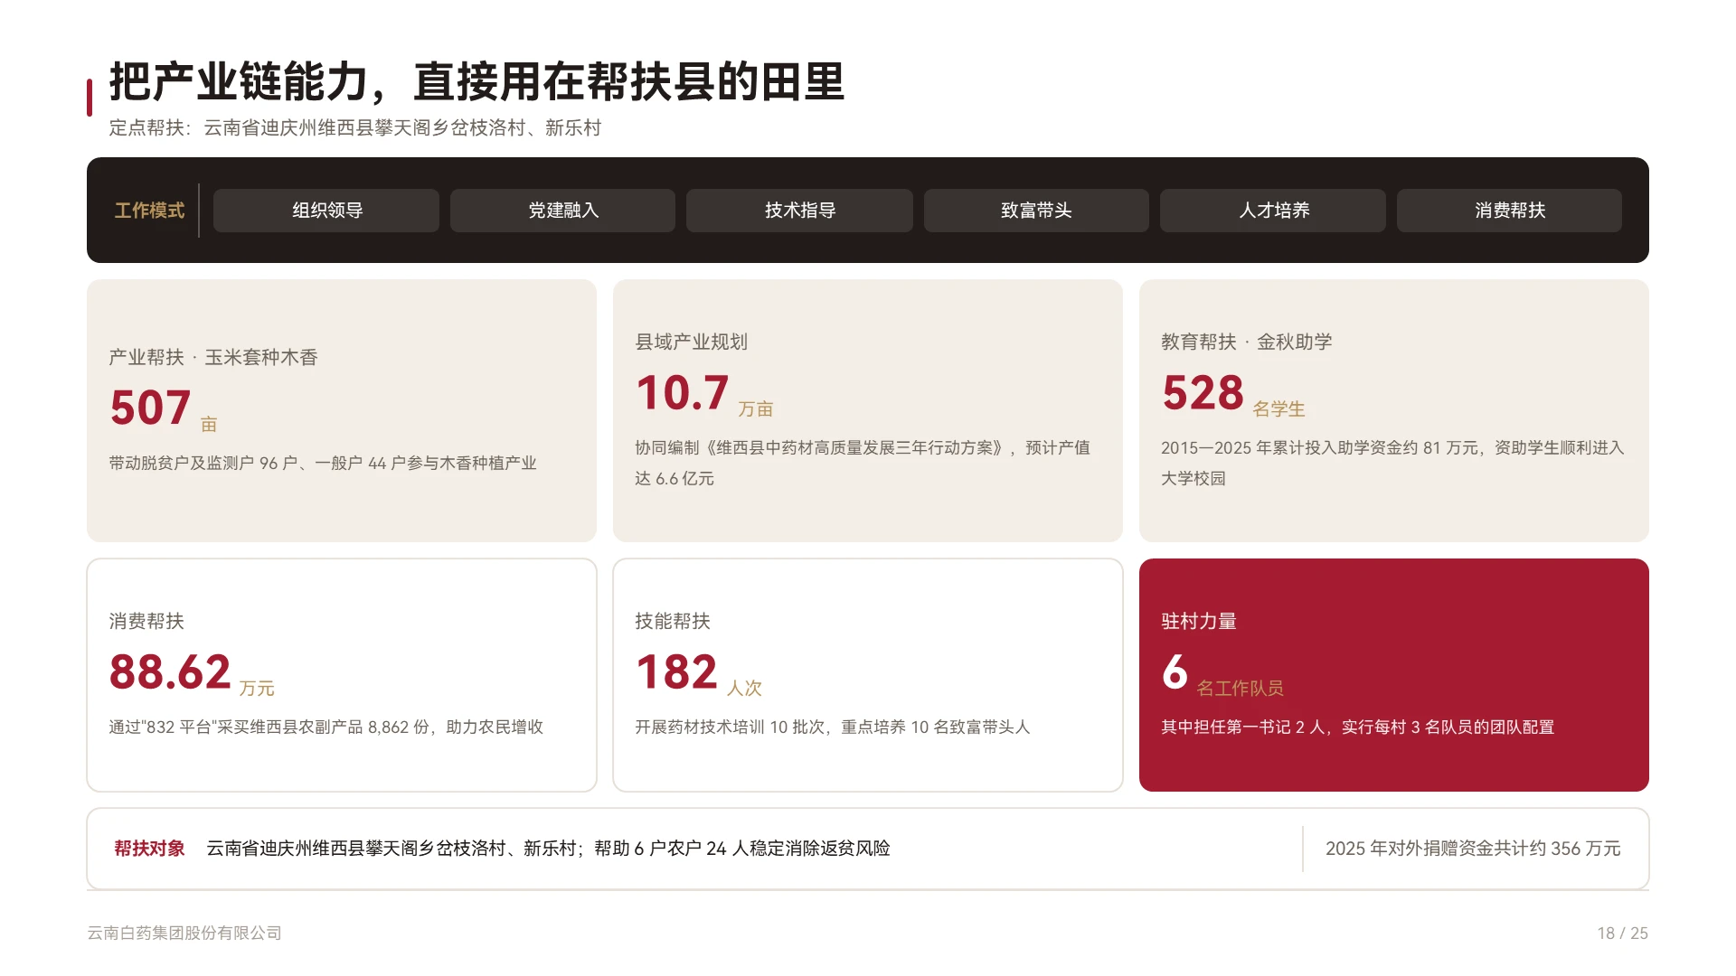The width and height of the screenshot is (1736, 976).
Task: Click the 507 figure
Action: point(150,408)
